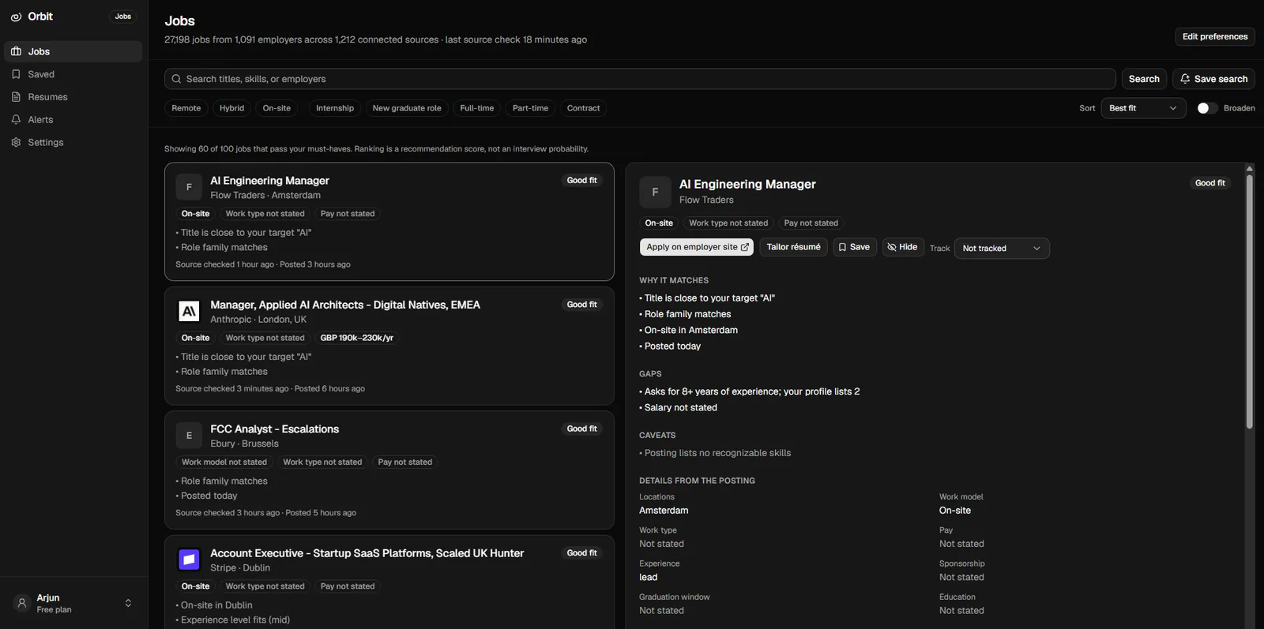Image resolution: width=1264 pixels, height=629 pixels.
Task: Click the Ebury E logo icon
Action: pyautogui.click(x=189, y=436)
